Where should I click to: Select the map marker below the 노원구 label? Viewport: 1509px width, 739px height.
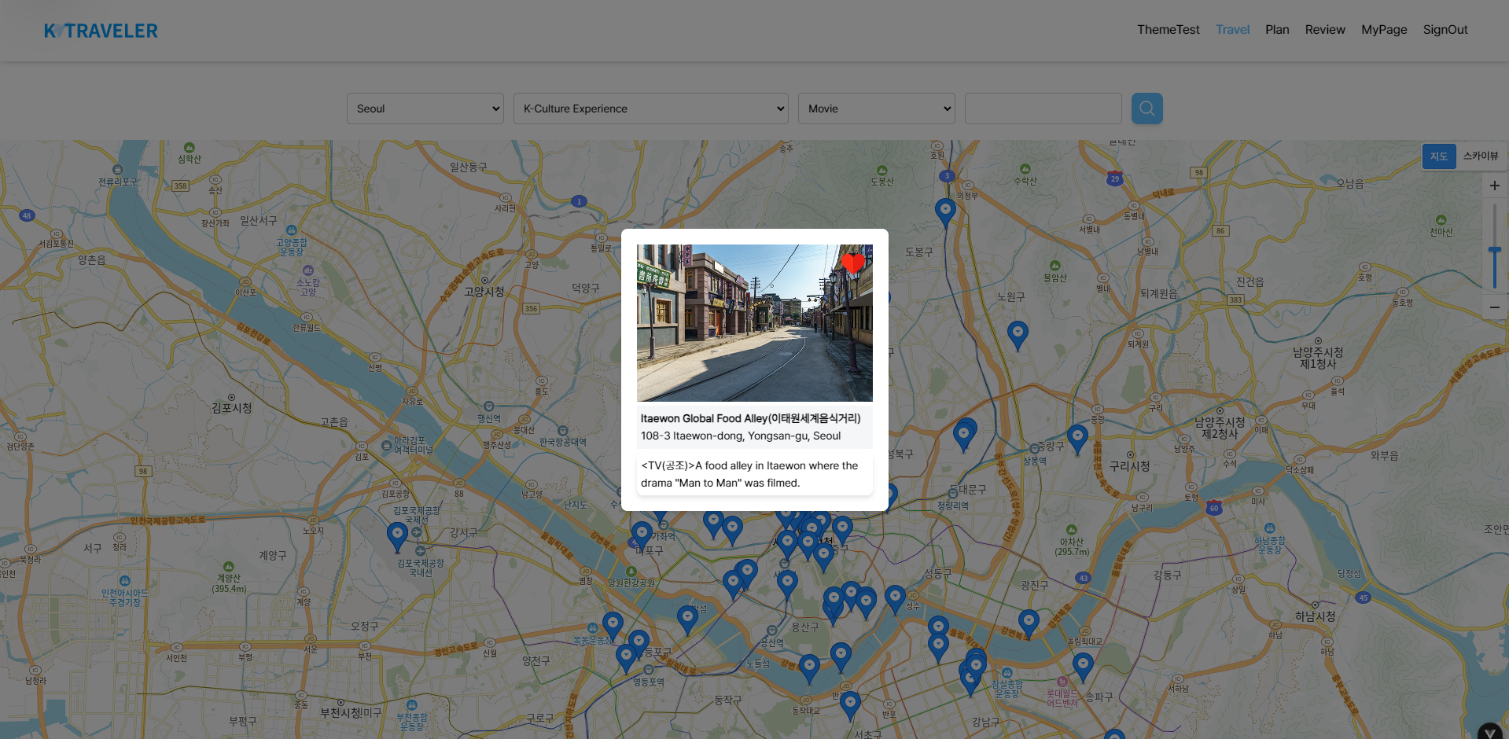pos(1018,335)
